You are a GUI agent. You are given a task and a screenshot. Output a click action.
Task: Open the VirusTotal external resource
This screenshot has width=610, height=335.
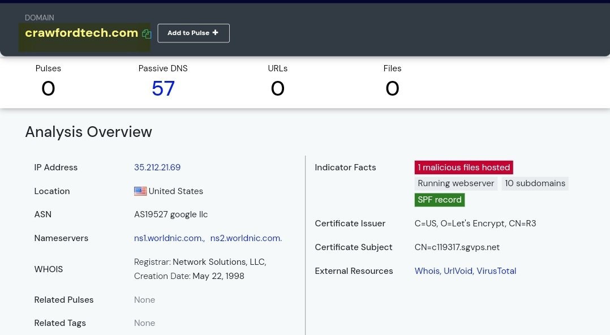[496, 271]
